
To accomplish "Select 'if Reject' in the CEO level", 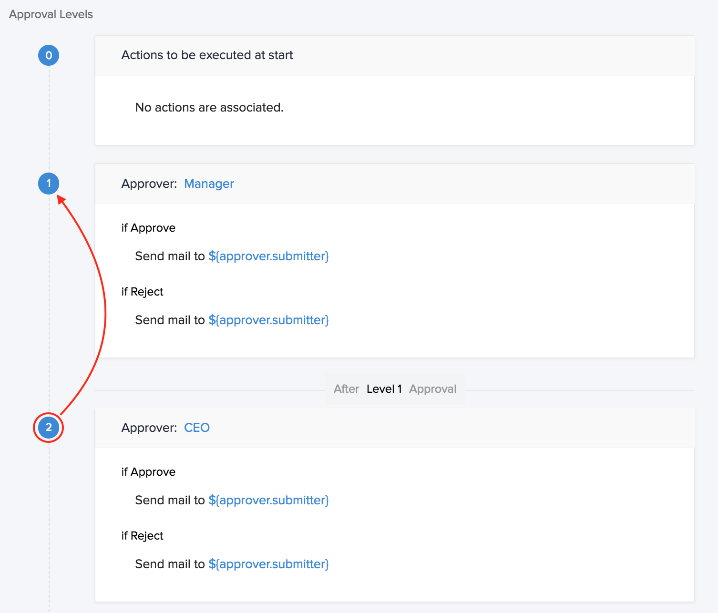I will click(x=142, y=536).
